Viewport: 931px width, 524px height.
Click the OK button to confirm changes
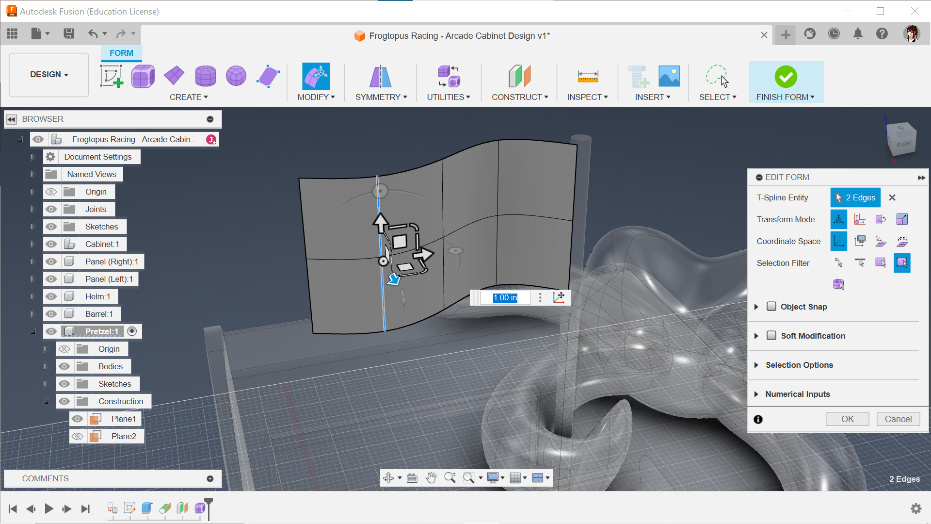[847, 419]
